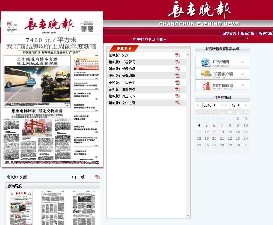Open PDF icon for 第04版 长春城事 row
The image size is (273, 225).
[x=177, y=76]
